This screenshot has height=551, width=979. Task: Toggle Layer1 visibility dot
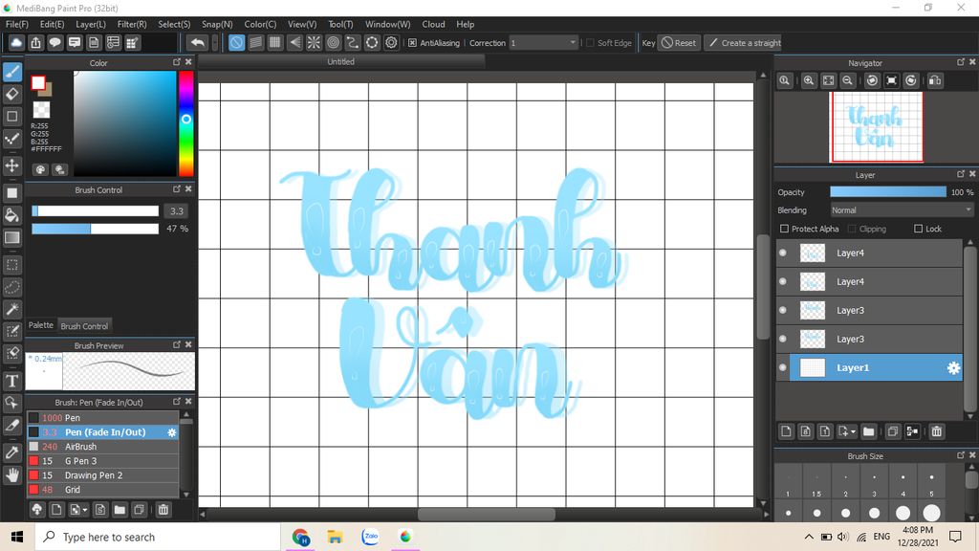pyautogui.click(x=783, y=367)
